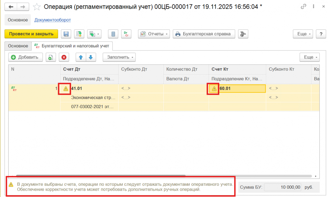The image size is (328, 197).
Task: Click the Сумма БУ field showing 10 000,00
Action: click(x=283, y=187)
